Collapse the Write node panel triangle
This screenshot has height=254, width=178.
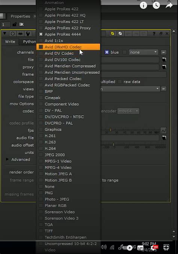coord(5,34)
